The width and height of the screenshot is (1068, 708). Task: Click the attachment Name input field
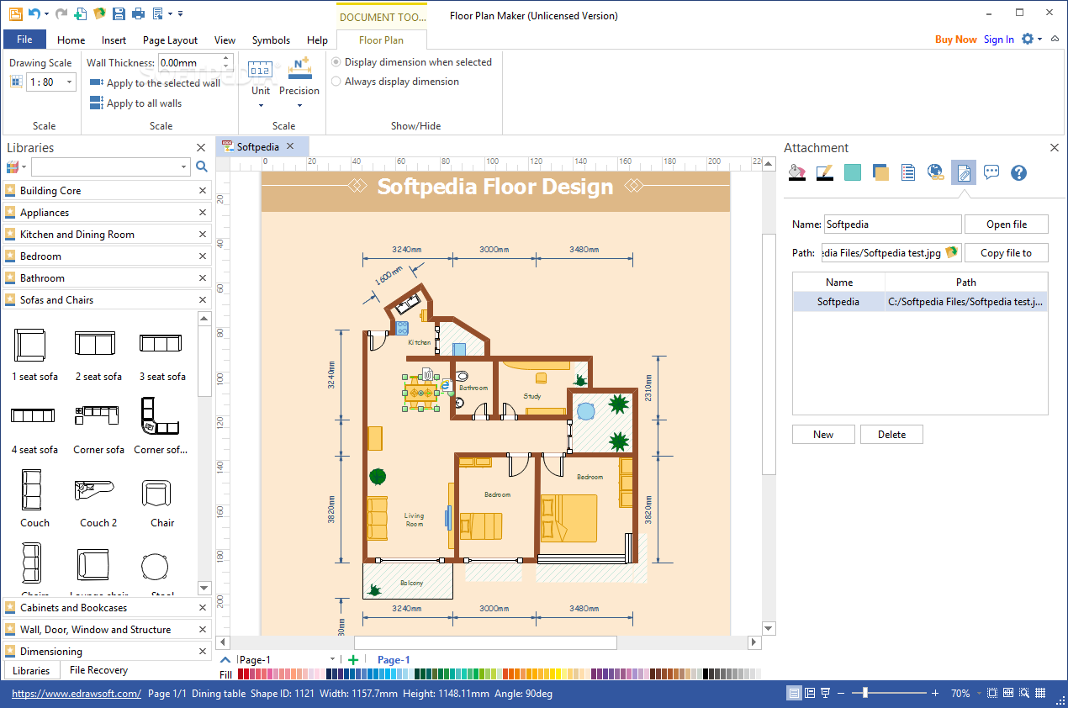pyautogui.click(x=892, y=225)
